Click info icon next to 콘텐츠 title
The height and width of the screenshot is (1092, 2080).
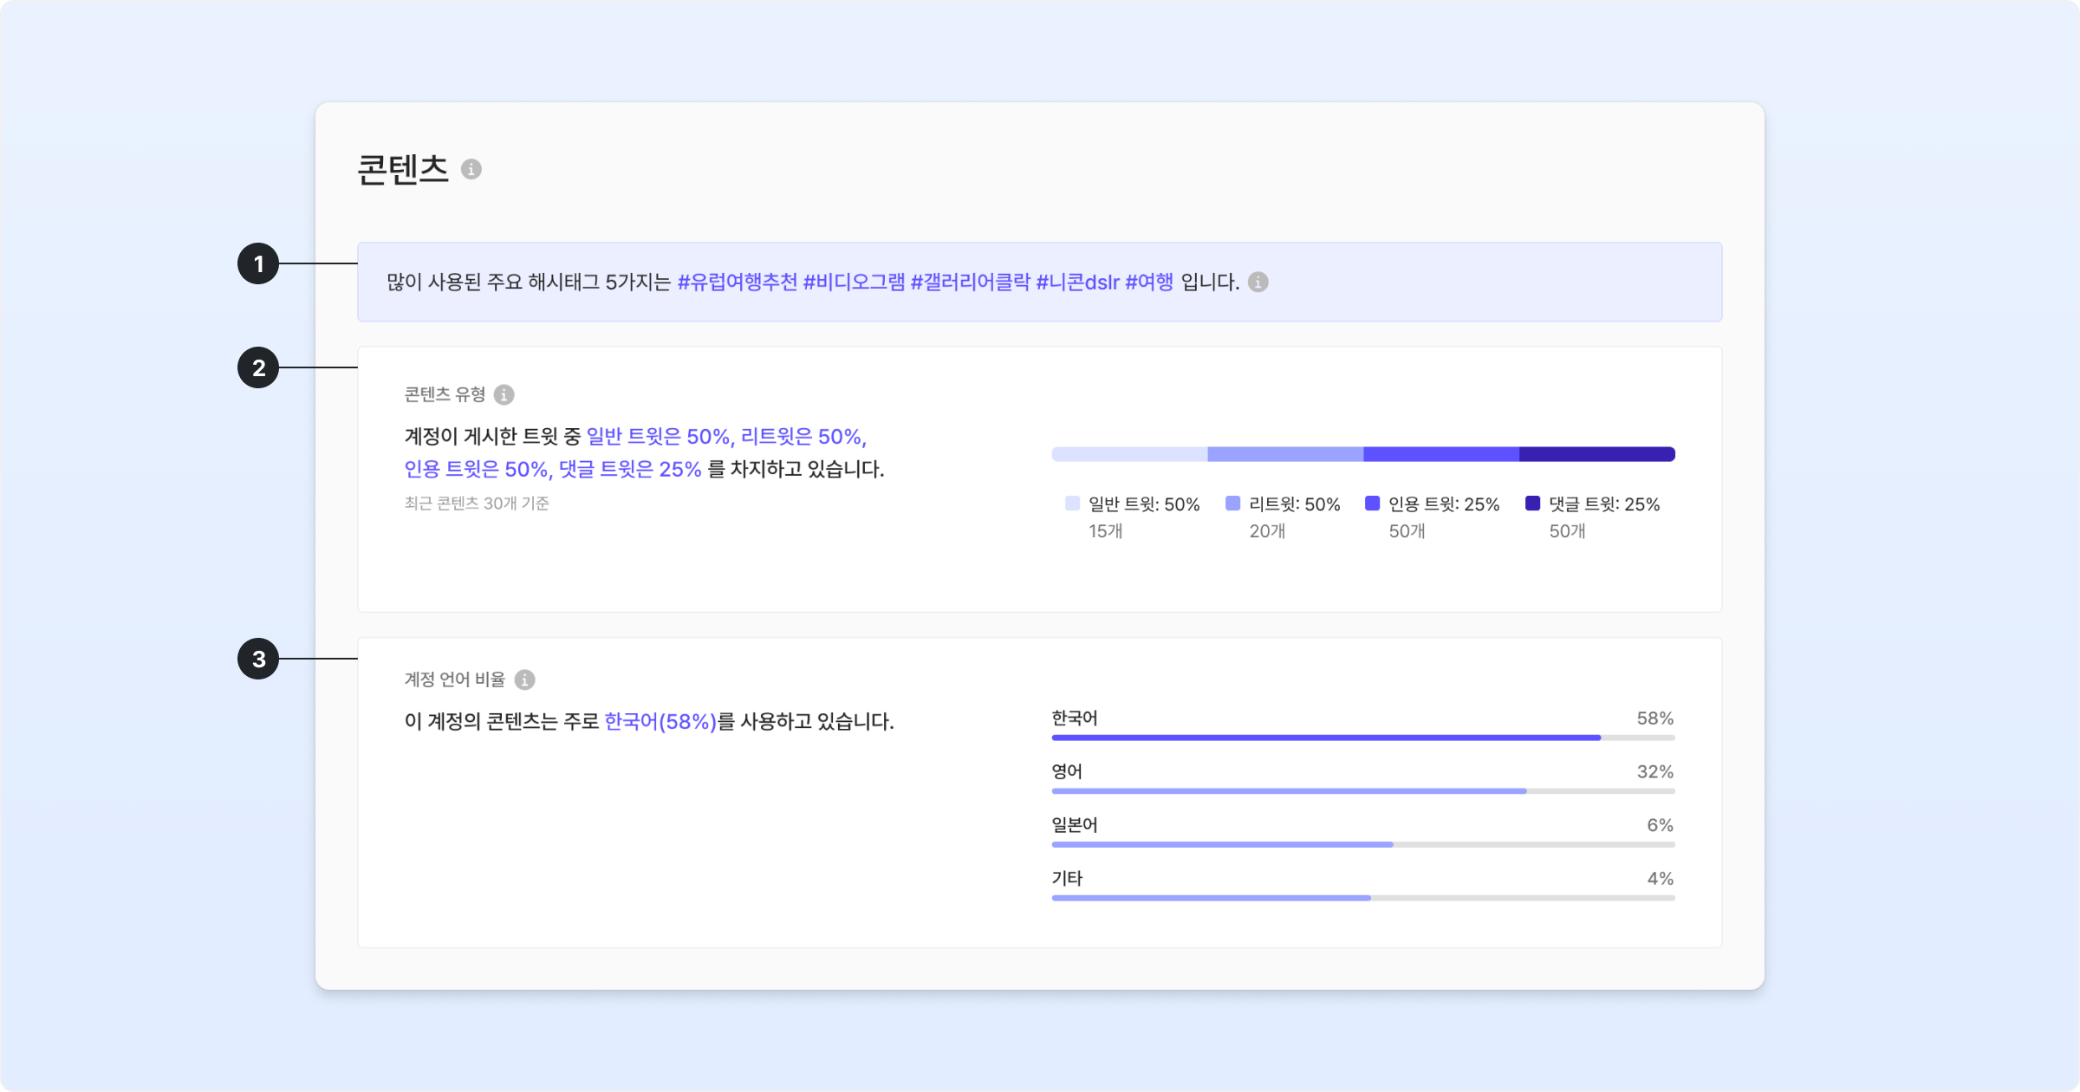(471, 169)
